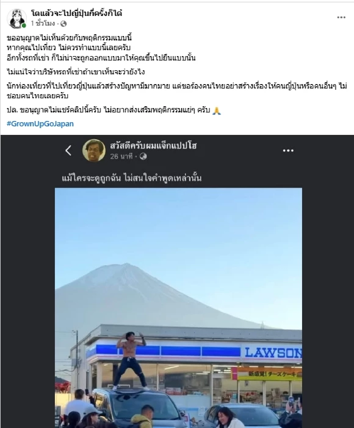Viewport: 354px width, 428px height.
Task: Open the outer post's three-dot options menu
Action: (x=341, y=17)
